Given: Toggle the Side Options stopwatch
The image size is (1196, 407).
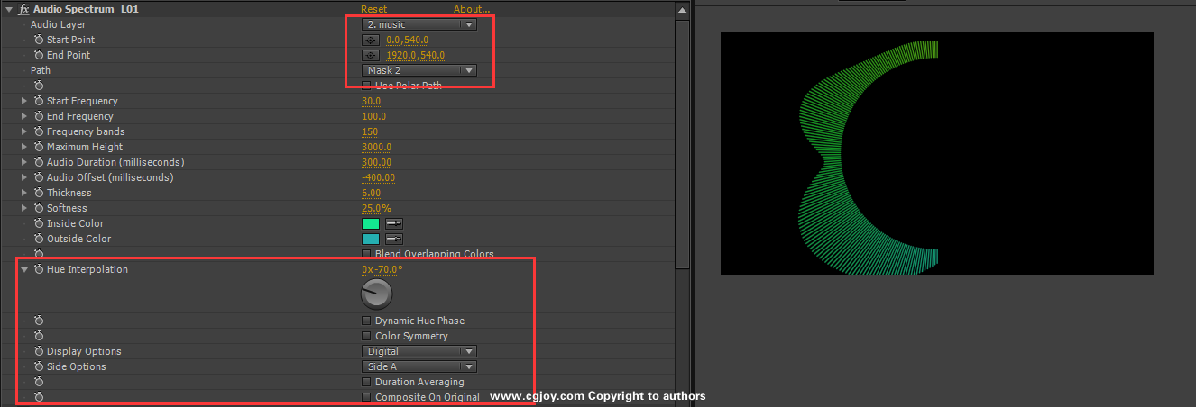Looking at the screenshot, I should [x=39, y=366].
